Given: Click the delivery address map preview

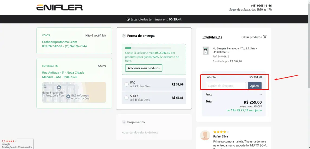Looking at the screenshot, I should coord(74,92).
